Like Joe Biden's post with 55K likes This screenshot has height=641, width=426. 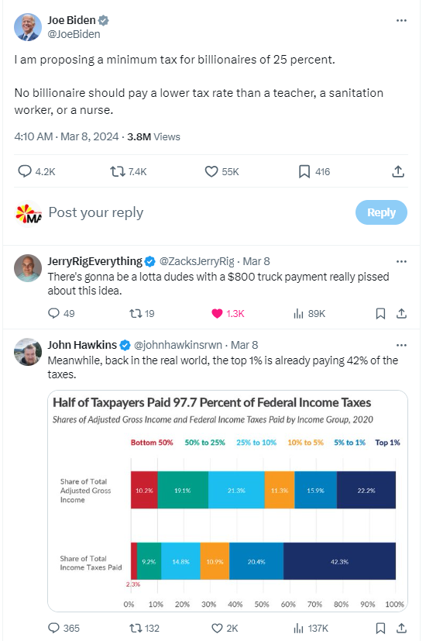(222, 171)
